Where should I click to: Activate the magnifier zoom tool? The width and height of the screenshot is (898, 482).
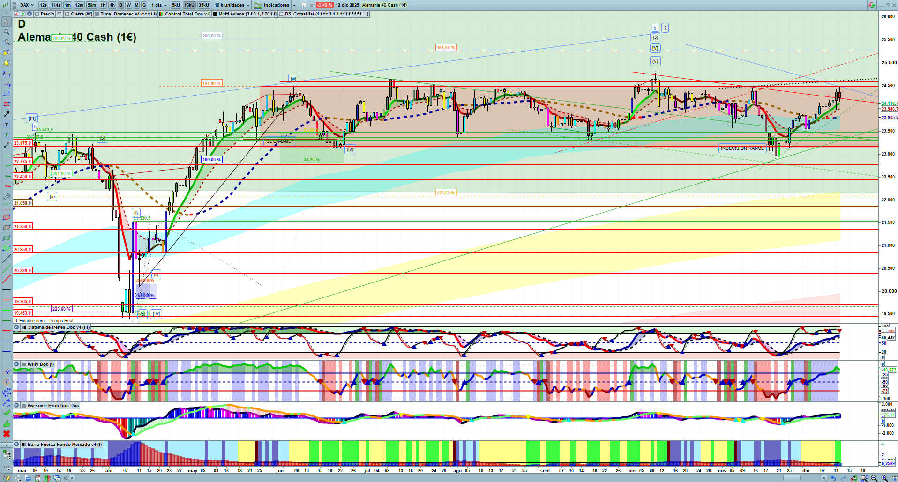[6, 32]
